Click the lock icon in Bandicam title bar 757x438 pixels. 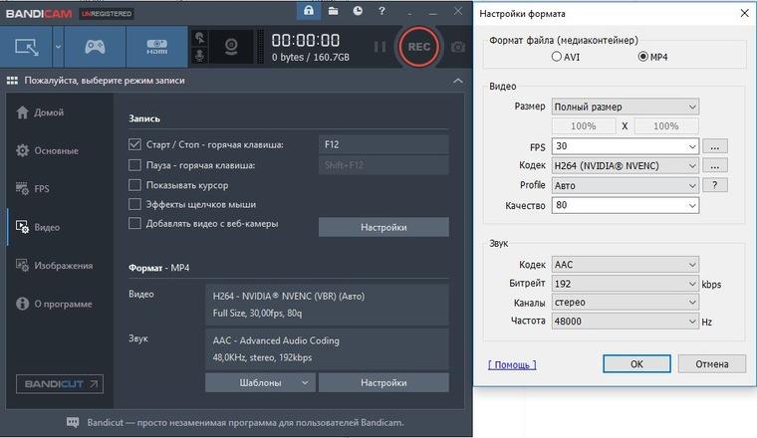(x=309, y=11)
